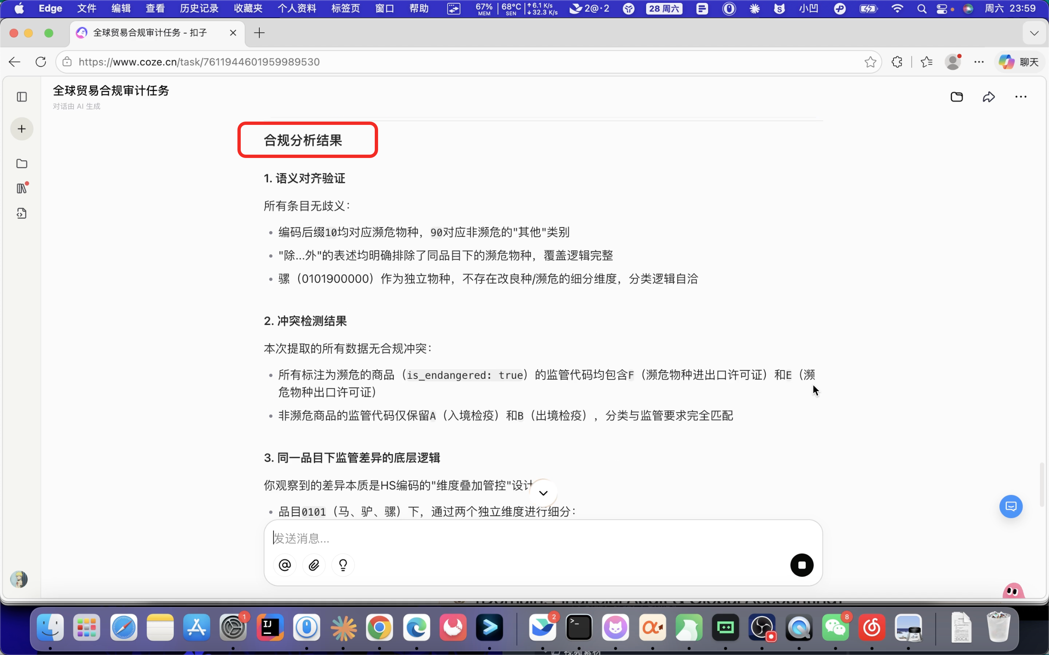
Task: Stop generation with the black stop button
Action: pyautogui.click(x=802, y=565)
